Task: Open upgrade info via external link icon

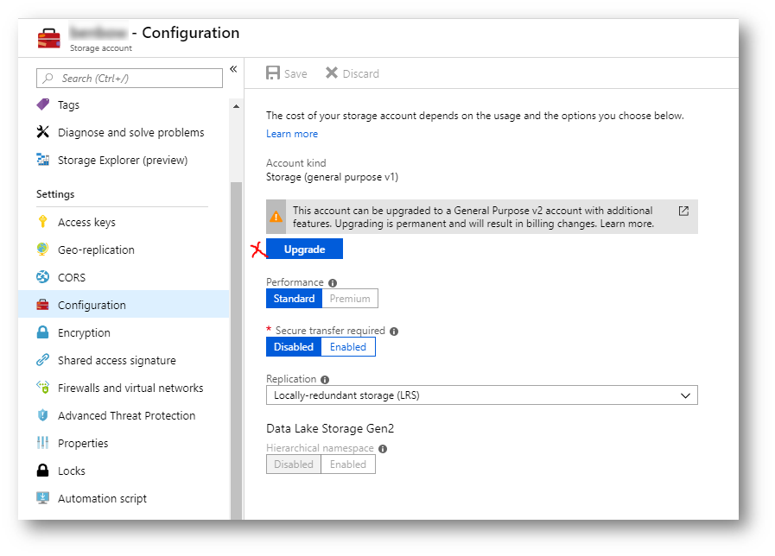Action: [x=683, y=212]
